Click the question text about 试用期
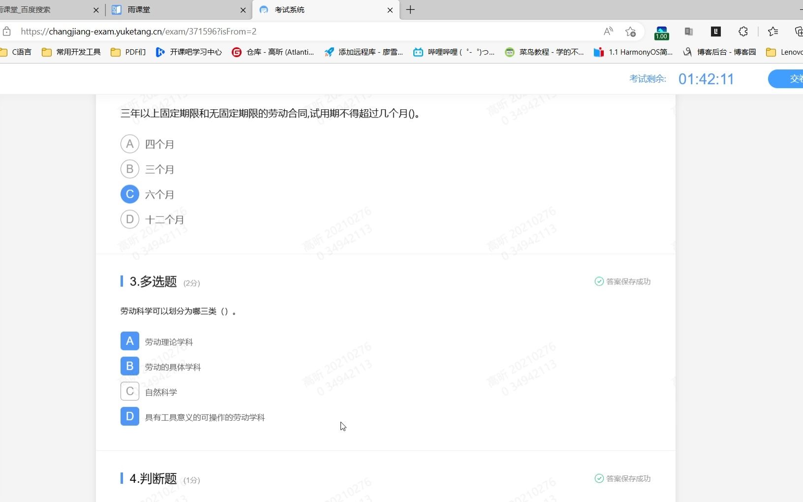Screen dimensions: 803x502 click(270, 114)
